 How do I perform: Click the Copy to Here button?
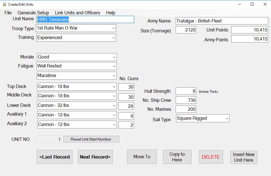(x=177, y=157)
